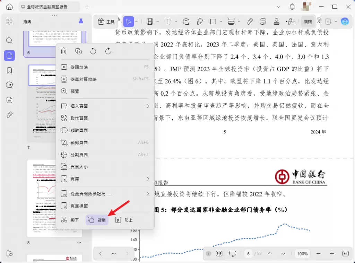This screenshot has width=355, height=263.
Task: Select the pencil drawing tool
Action: tap(200, 21)
